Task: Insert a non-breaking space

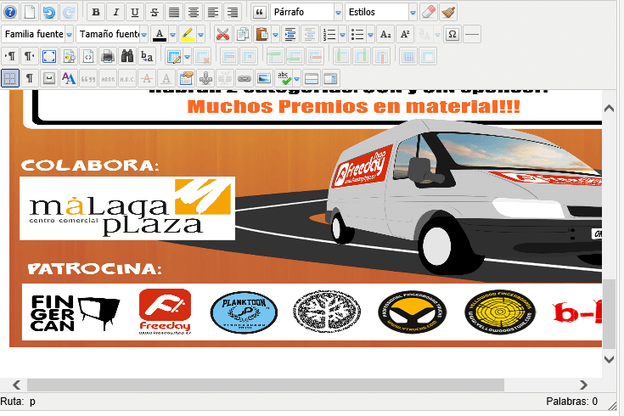Action: pos(49,78)
